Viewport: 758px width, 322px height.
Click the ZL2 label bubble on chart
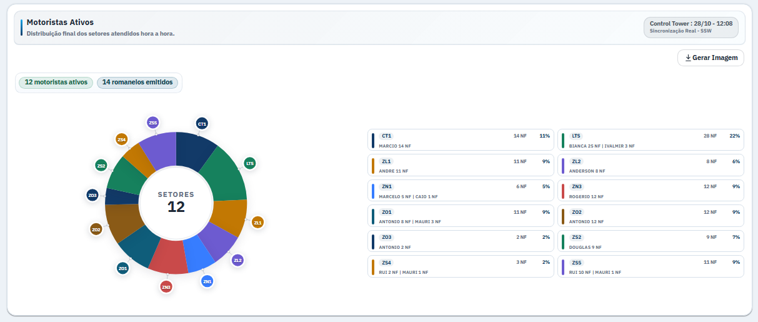pyautogui.click(x=237, y=260)
